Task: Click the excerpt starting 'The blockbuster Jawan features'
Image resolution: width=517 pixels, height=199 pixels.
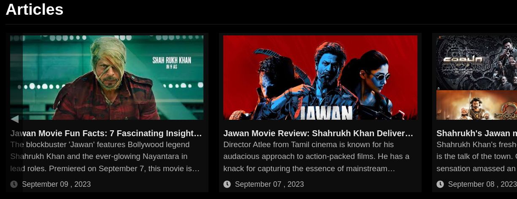Action: pos(105,157)
